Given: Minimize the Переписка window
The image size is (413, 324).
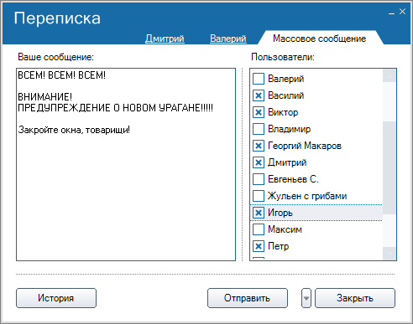Looking at the screenshot, I should 392,13.
